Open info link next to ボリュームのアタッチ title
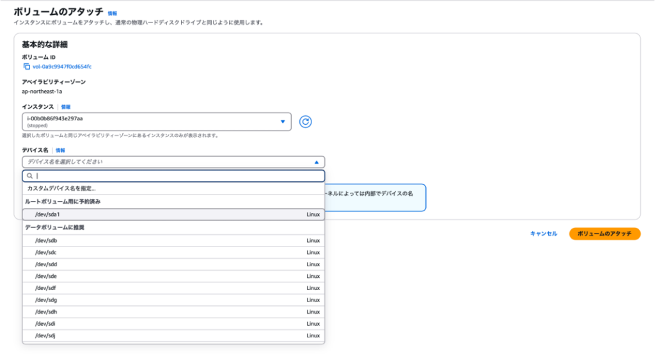The height and width of the screenshot is (354, 655). (113, 13)
